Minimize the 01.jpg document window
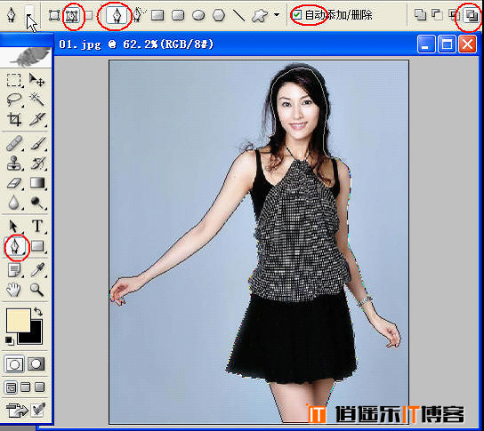 pyautogui.click(x=425, y=44)
